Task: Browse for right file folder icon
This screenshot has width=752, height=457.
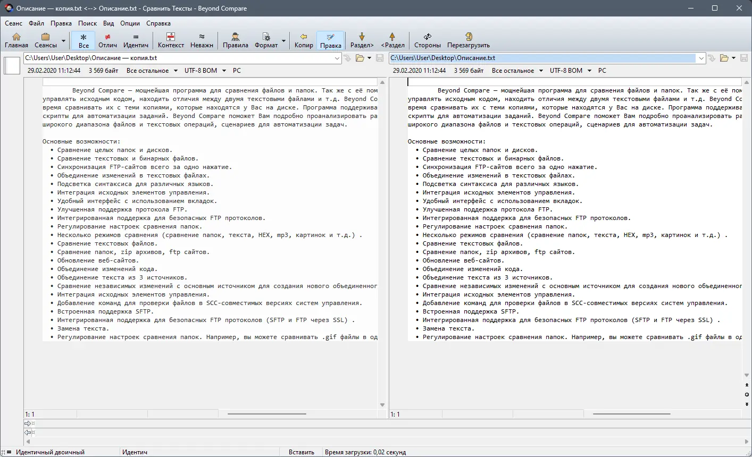Action: click(x=724, y=58)
